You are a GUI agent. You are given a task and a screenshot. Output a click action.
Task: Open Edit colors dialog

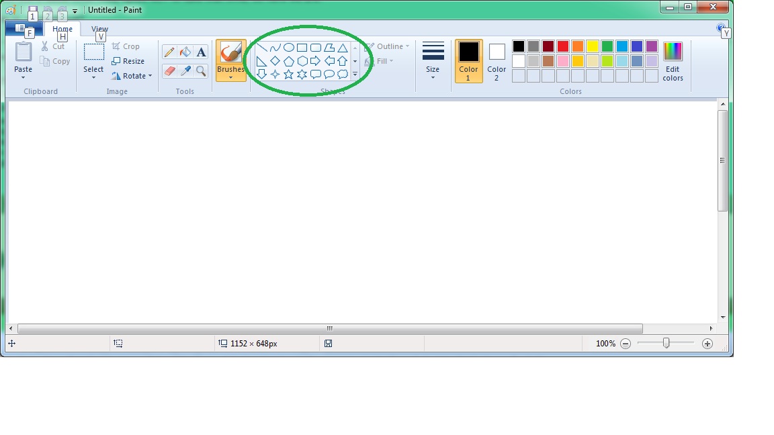(x=673, y=61)
